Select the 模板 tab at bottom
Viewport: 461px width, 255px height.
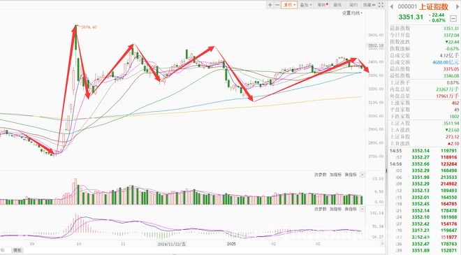pyautogui.click(x=17, y=250)
